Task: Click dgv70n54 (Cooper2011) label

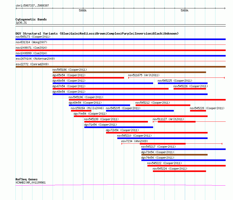Action: (90, 114)
